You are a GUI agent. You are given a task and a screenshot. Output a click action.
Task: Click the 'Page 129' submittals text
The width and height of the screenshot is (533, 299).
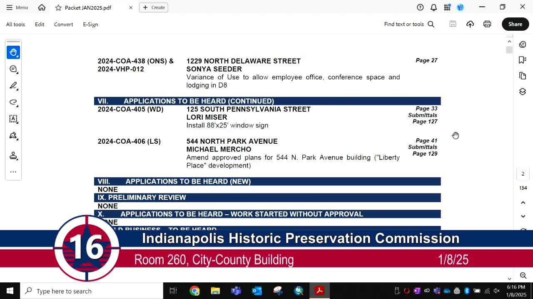click(x=425, y=154)
